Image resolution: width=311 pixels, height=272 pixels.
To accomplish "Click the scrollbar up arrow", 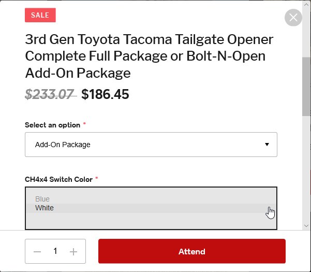I will 306,4.
